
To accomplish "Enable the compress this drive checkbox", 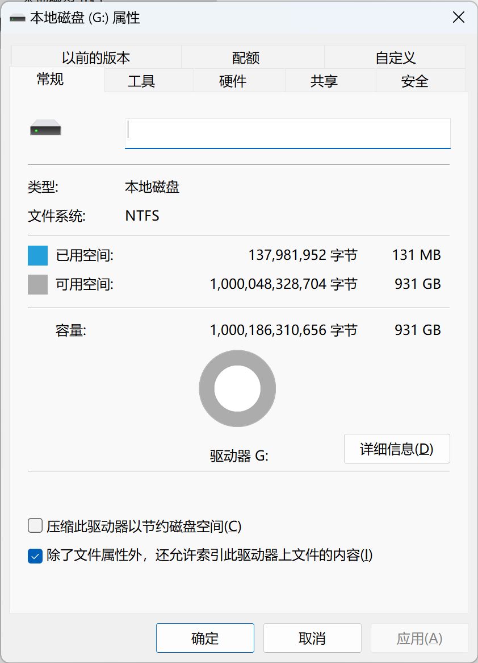I will click(36, 526).
